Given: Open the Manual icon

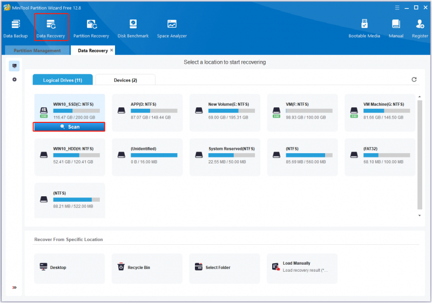Looking at the screenshot, I should point(396,29).
